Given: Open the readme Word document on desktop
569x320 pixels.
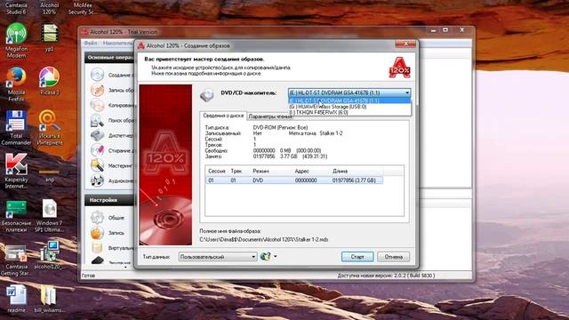Looking at the screenshot, I should pos(16,300).
